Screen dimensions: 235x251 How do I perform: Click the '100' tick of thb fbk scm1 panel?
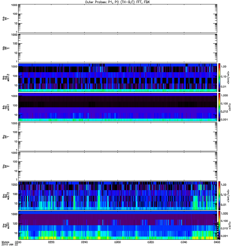click(15, 105)
